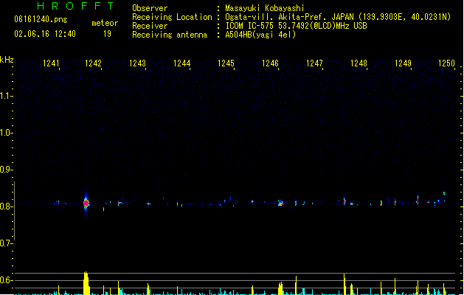Click the 0.6 kHz frequency label
Screen dimensions: 464x295
click(6, 280)
